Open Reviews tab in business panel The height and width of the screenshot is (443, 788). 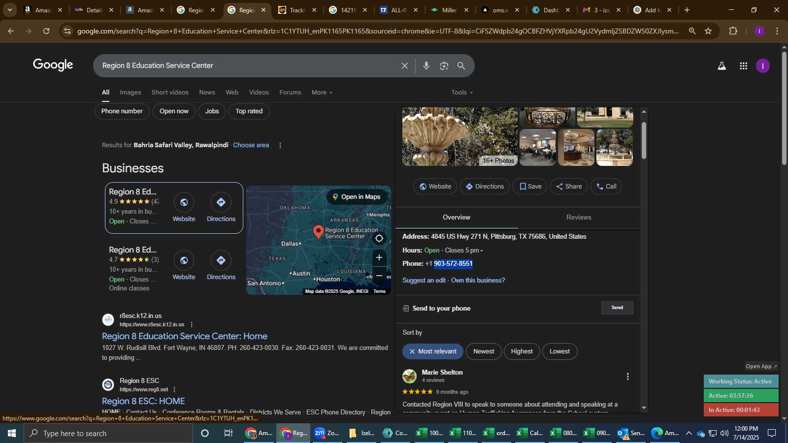pyautogui.click(x=579, y=218)
